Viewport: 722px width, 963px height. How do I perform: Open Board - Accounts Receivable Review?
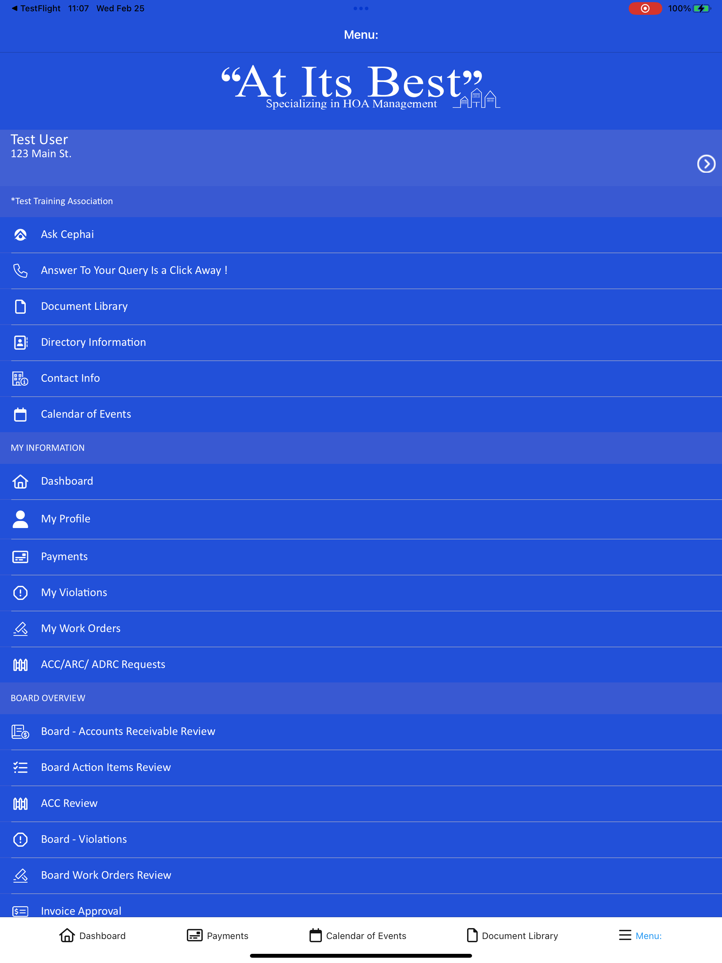tap(361, 732)
